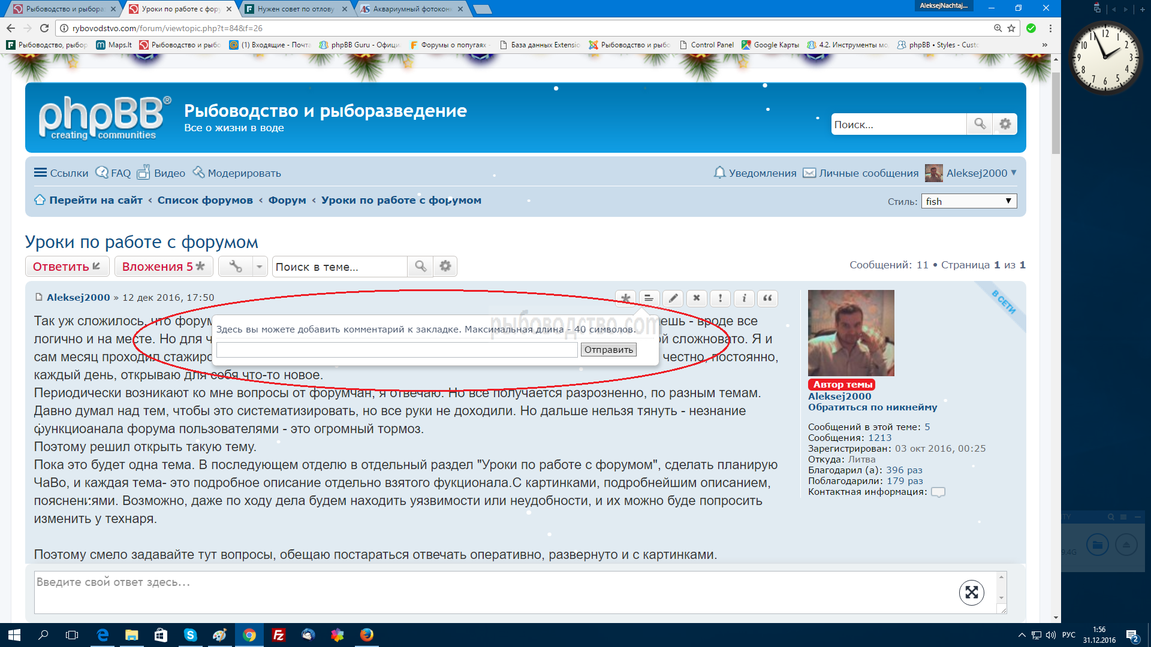Show more bookmarks chevron
Image resolution: width=1151 pixels, height=647 pixels.
(x=1045, y=45)
